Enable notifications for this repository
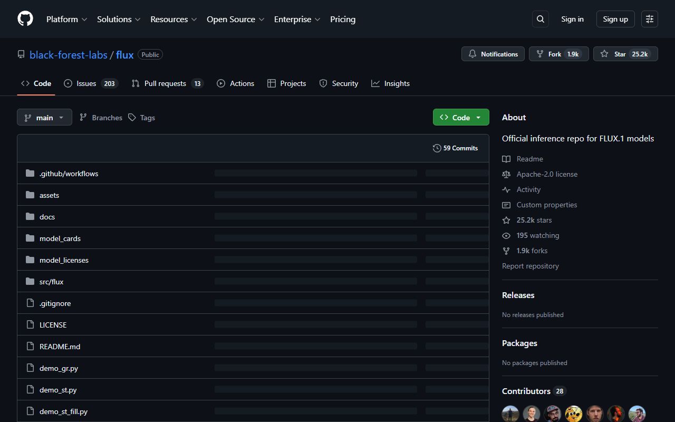Screen dimensions: 675x422 (493, 54)
